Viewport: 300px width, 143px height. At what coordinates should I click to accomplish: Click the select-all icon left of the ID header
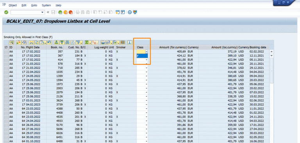point(6,47)
